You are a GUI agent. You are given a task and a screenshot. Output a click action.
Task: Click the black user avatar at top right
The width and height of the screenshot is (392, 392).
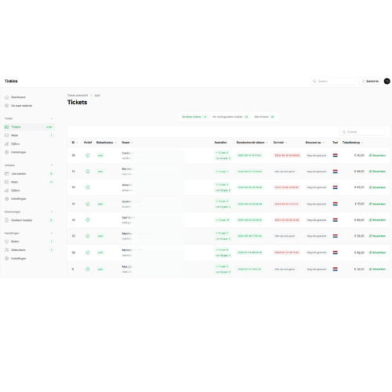click(x=387, y=82)
